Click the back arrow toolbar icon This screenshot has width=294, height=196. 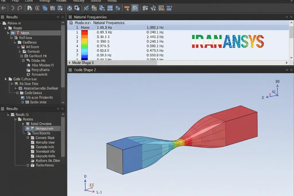coord(3,8)
